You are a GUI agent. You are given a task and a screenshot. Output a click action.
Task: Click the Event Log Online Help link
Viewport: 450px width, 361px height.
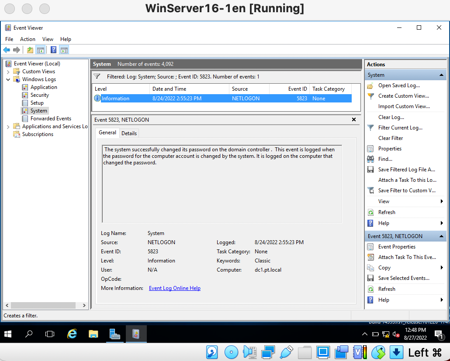[x=174, y=288]
